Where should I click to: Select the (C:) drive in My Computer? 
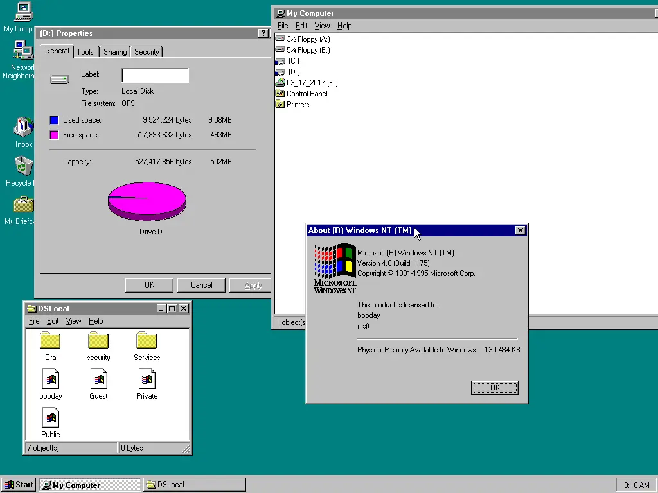tap(287, 61)
